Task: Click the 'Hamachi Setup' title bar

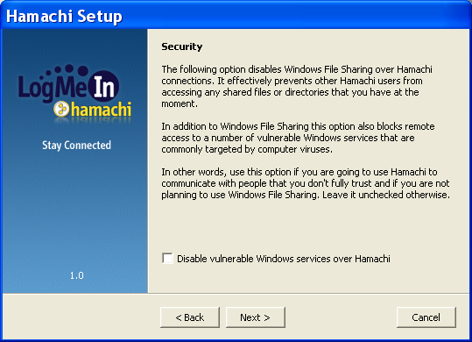Action: pos(236,16)
